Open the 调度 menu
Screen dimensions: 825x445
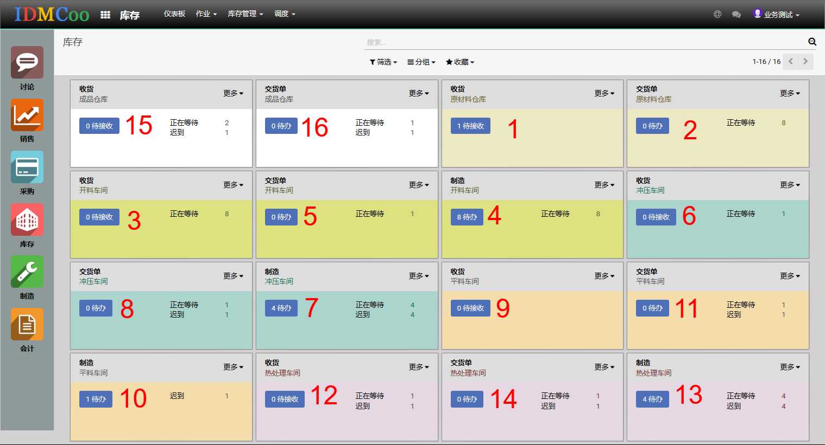(285, 14)
